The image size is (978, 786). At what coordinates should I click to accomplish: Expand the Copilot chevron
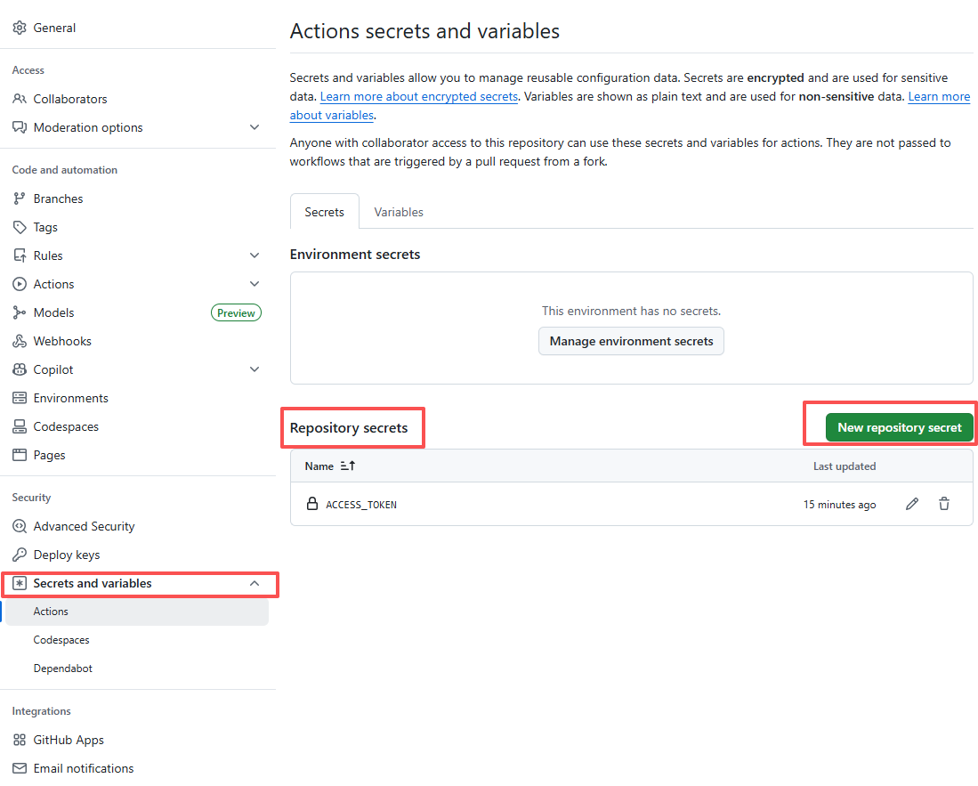(255, 369)
